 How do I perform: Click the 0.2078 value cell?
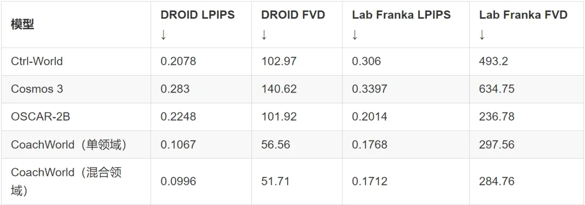pyautogui.click(x=178, y=61)
